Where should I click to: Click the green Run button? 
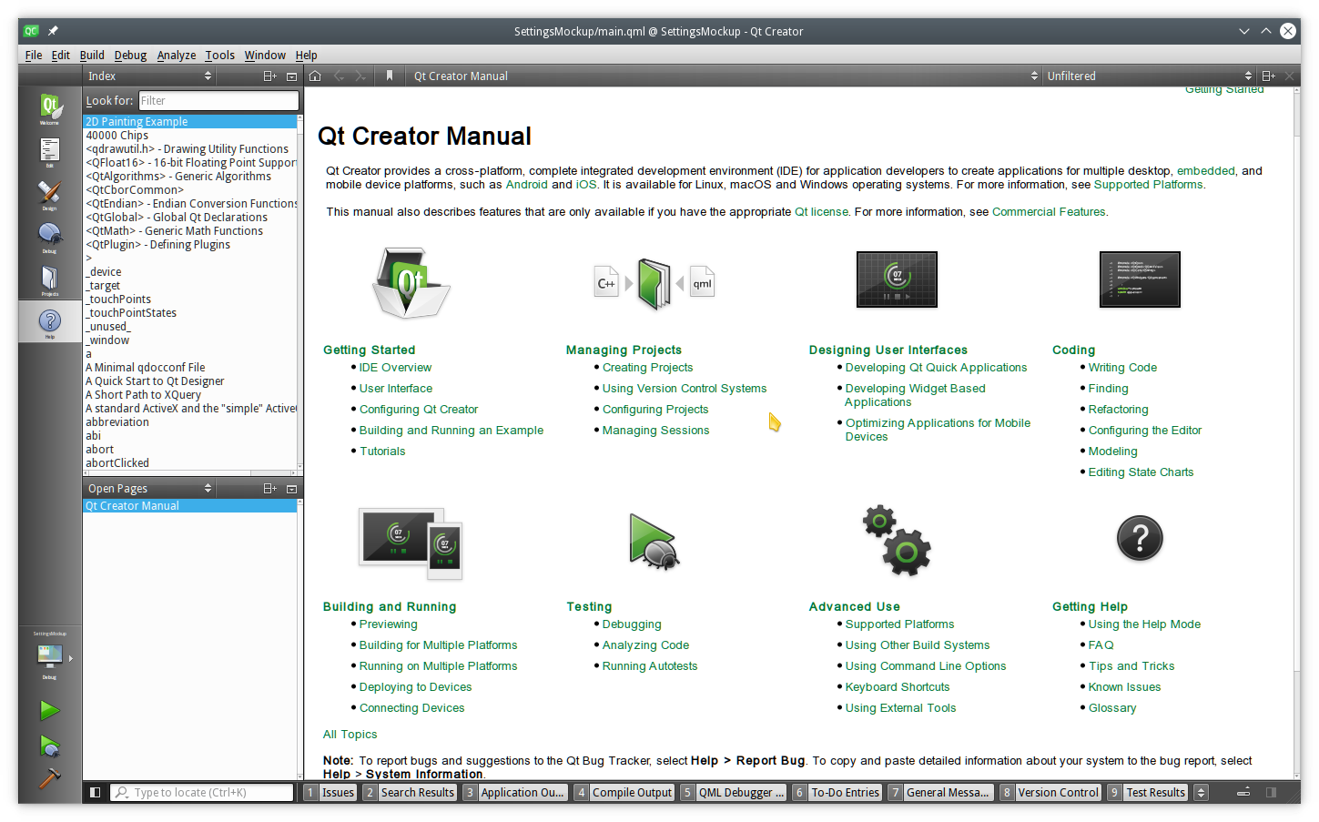(x=50, y=710)
